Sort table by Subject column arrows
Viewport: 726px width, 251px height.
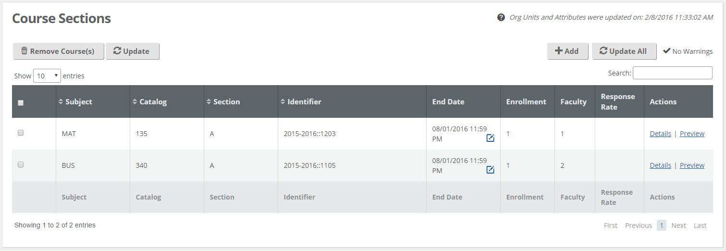pos(61,101)
